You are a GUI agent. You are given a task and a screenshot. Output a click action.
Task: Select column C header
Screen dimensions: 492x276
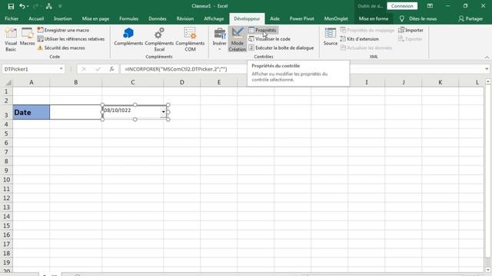click(132, 82)
